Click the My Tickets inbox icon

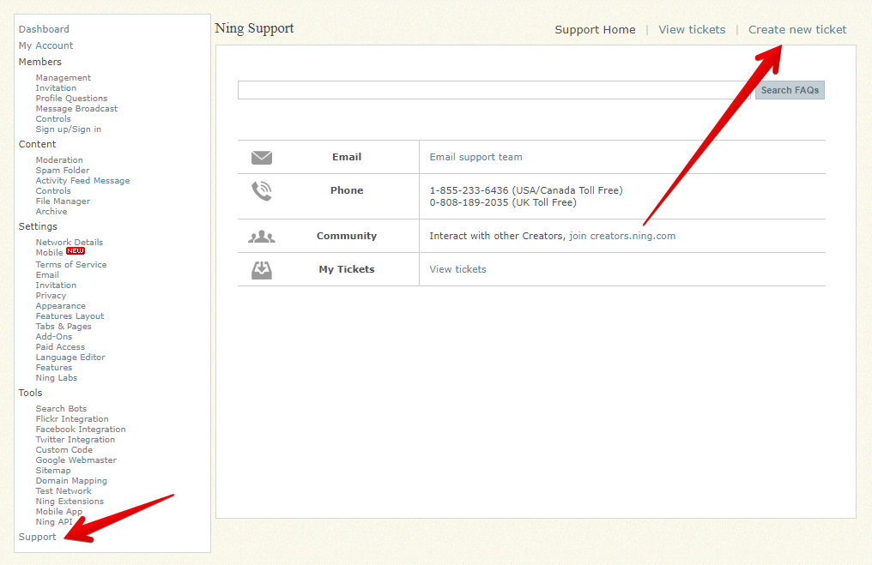tap(262, 270)
